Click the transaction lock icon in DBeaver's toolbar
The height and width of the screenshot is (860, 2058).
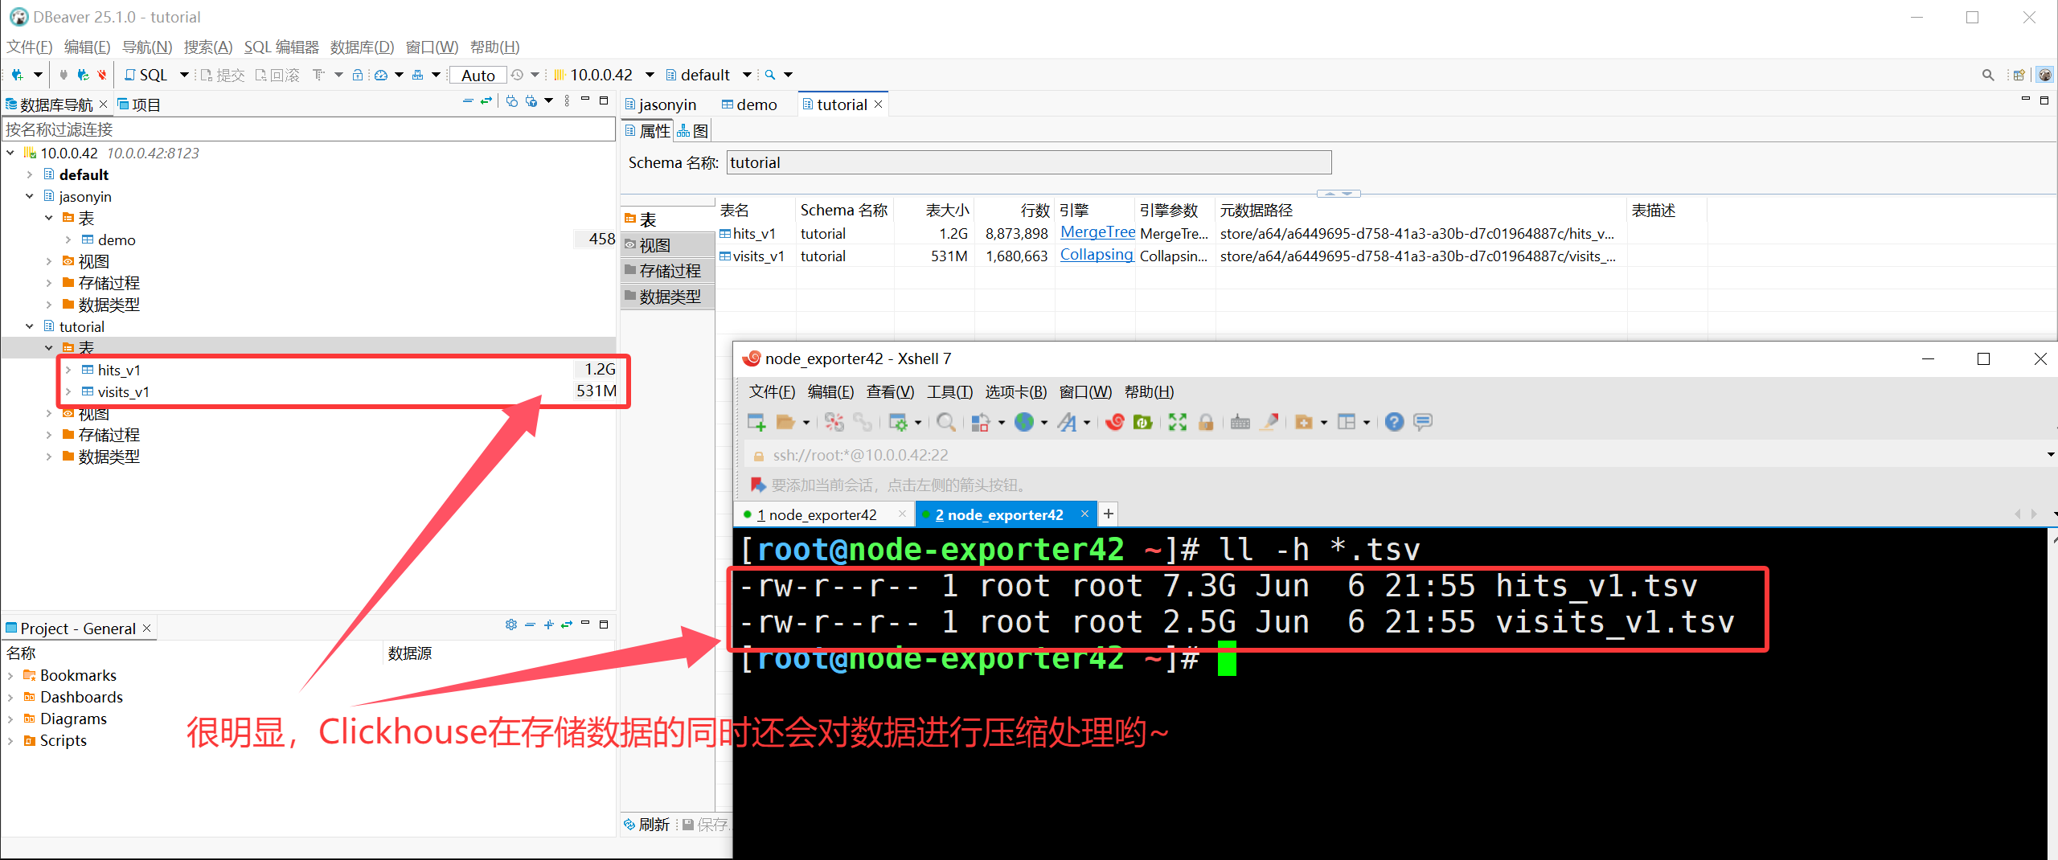(x=358, y=75)
